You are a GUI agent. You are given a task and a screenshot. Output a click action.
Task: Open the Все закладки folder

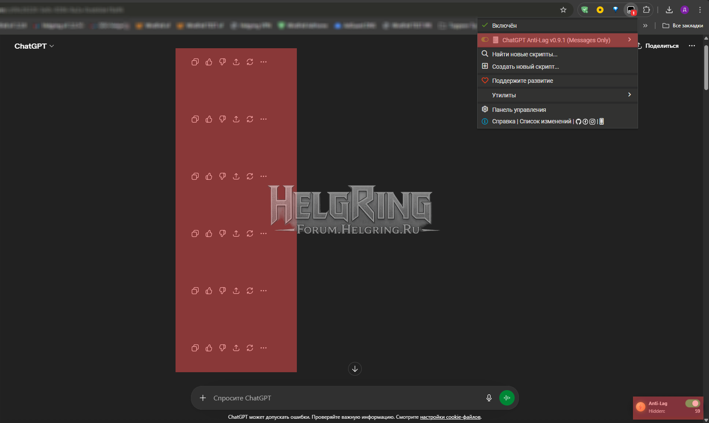(x=683, y=26)
